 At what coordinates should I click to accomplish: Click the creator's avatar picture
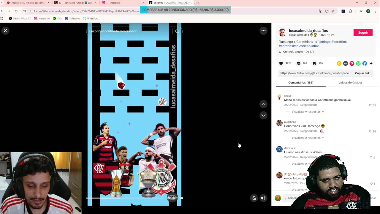point(282,32)
